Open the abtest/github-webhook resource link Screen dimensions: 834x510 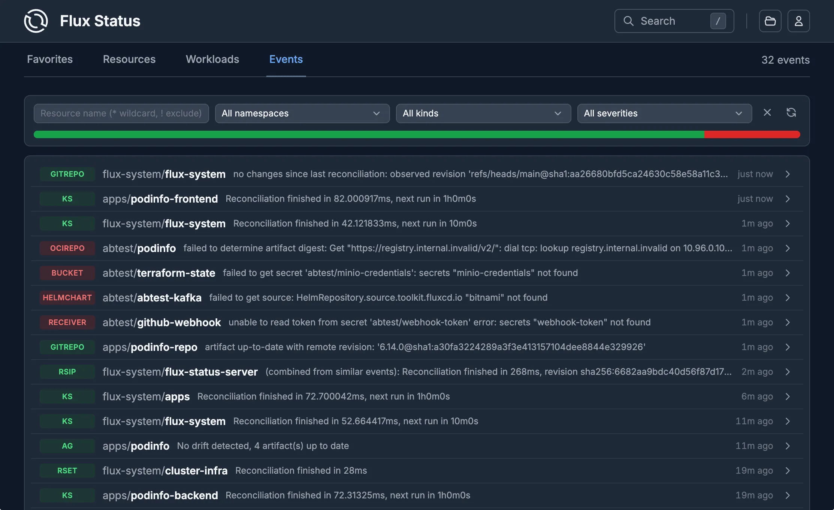tap(162, 322)
